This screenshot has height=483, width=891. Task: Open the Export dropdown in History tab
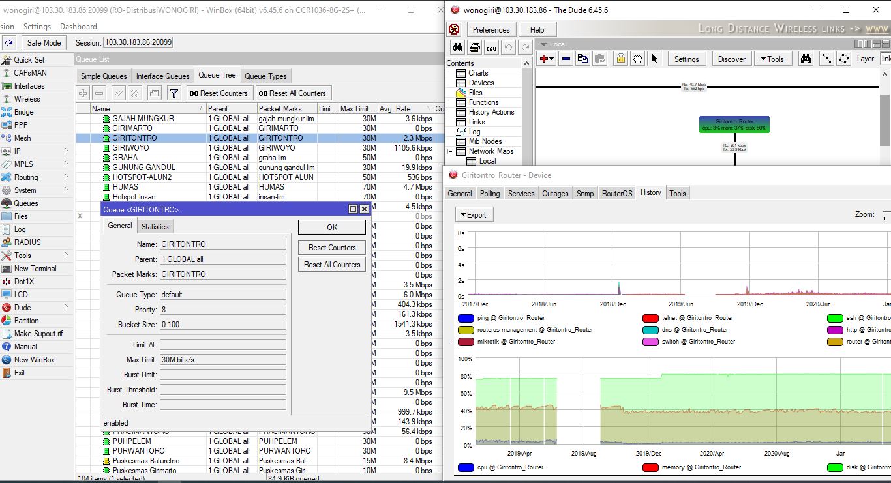(x=474, y=214)
